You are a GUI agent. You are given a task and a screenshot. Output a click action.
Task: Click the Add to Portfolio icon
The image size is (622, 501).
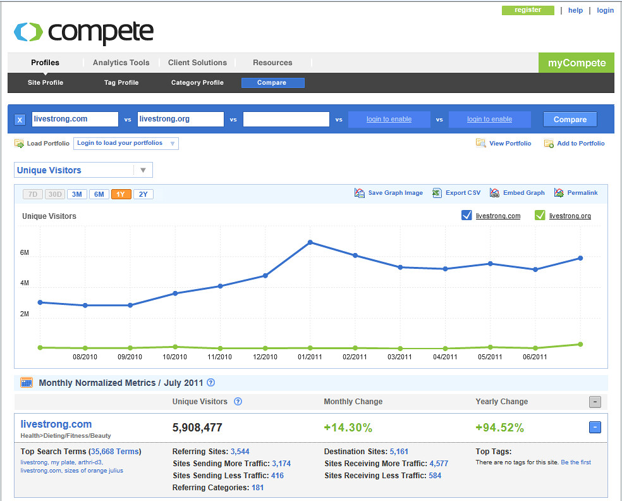pyautogui.click(x=549, y=144)
